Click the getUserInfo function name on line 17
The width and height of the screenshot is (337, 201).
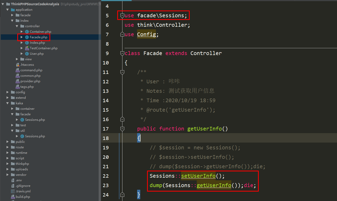click(205, 129)
